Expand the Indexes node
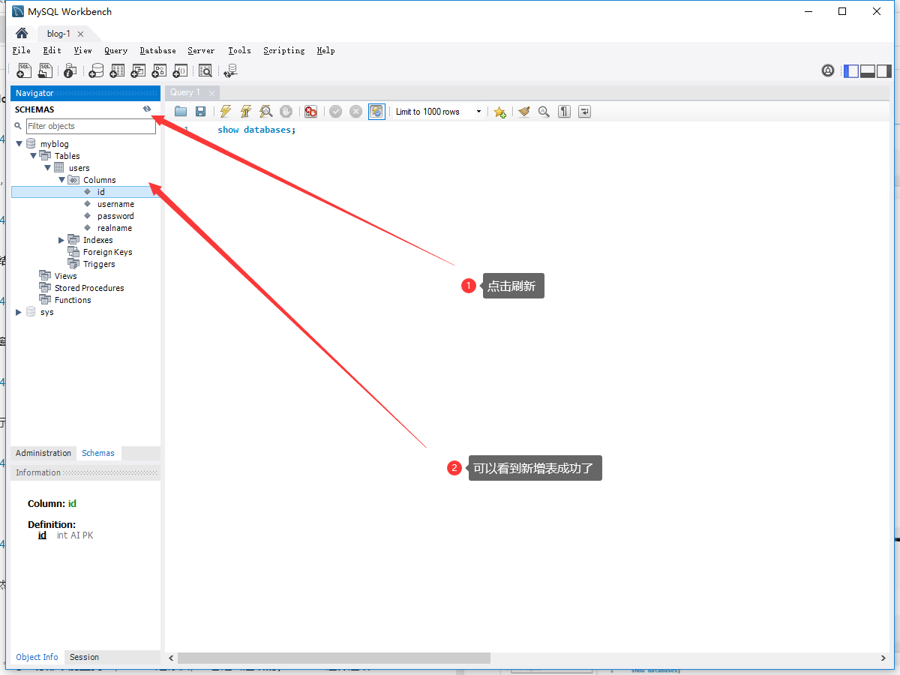 click(x=61, y=240)
